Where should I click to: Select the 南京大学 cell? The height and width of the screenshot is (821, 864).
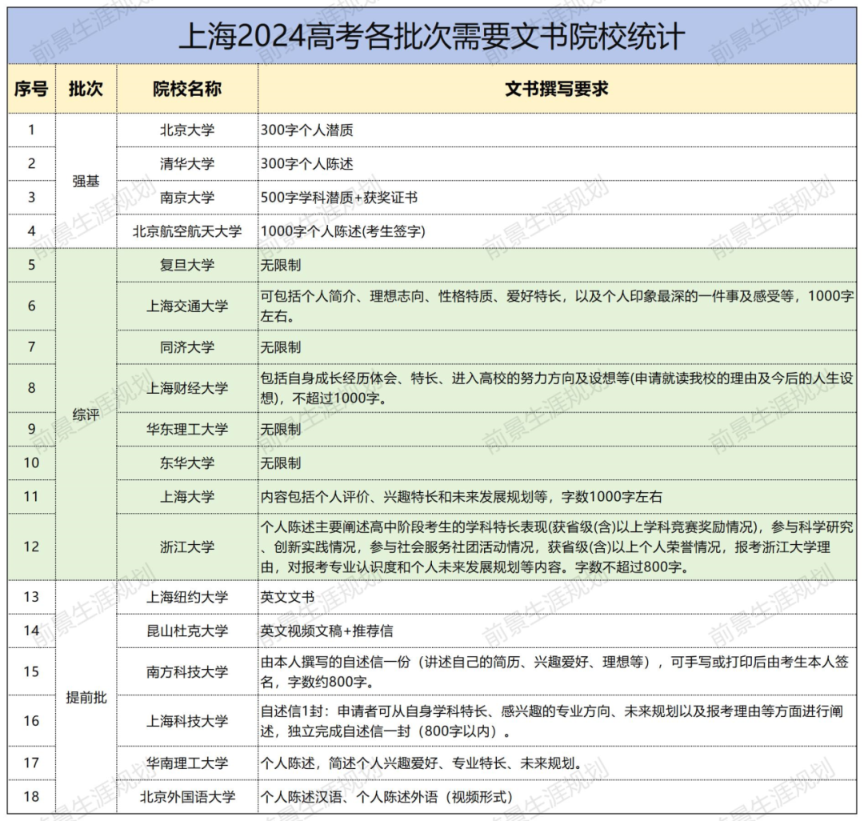click(x=187, y=198)
